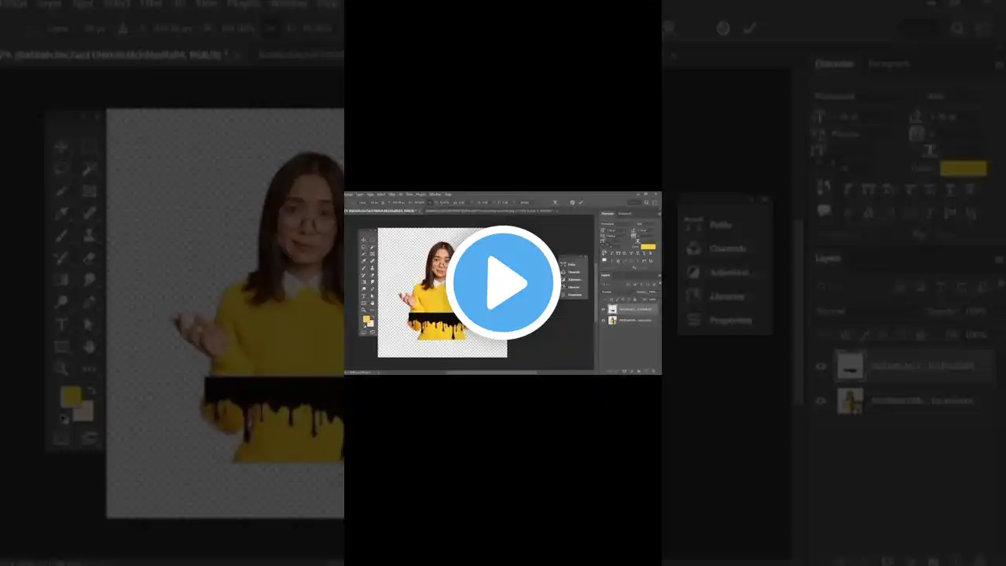The image size is (1006, 566).
Task: Select the bottom layer thumbnail in the enlarged blurred Layers panel
Action: click(x=850, y=401)
